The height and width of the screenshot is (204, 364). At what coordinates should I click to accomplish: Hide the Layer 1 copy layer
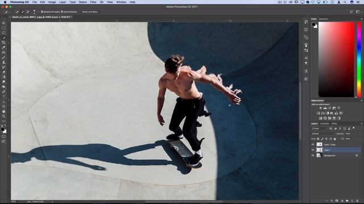point(313,144)
